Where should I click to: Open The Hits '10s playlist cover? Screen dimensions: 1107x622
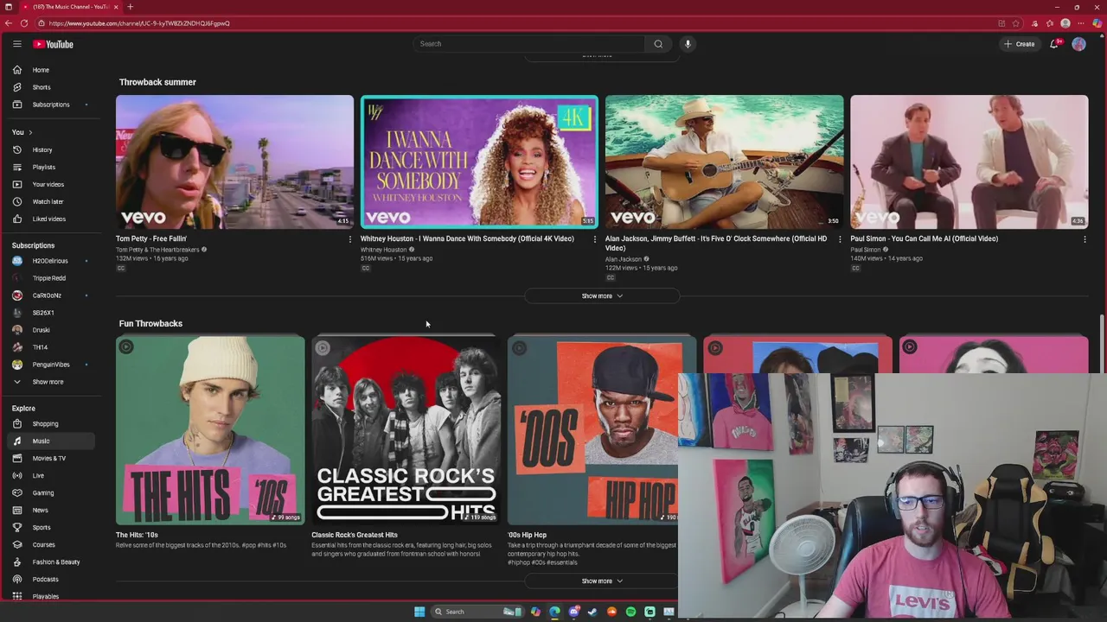210,430
